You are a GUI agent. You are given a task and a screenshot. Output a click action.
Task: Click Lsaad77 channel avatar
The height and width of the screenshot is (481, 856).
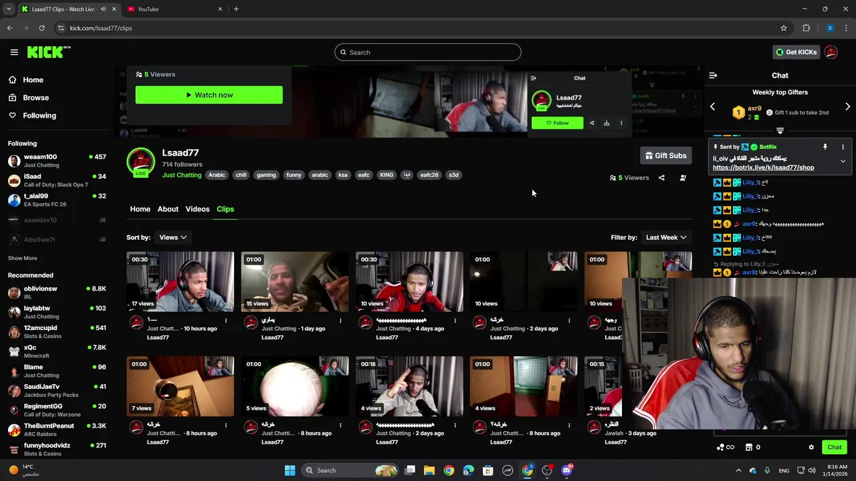point(140,162)
